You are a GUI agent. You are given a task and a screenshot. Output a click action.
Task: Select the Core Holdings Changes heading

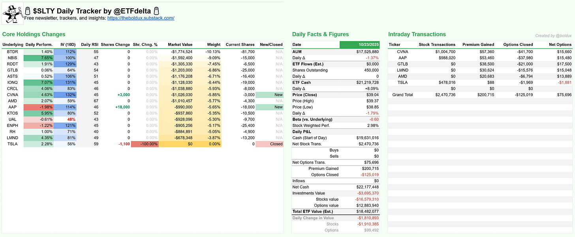[34, 34]
